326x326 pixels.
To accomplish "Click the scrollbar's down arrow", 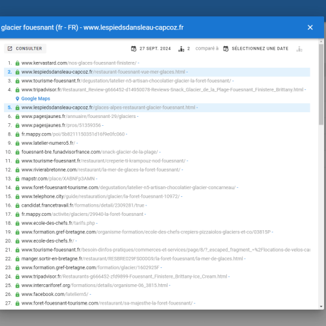I will (321, 306).
